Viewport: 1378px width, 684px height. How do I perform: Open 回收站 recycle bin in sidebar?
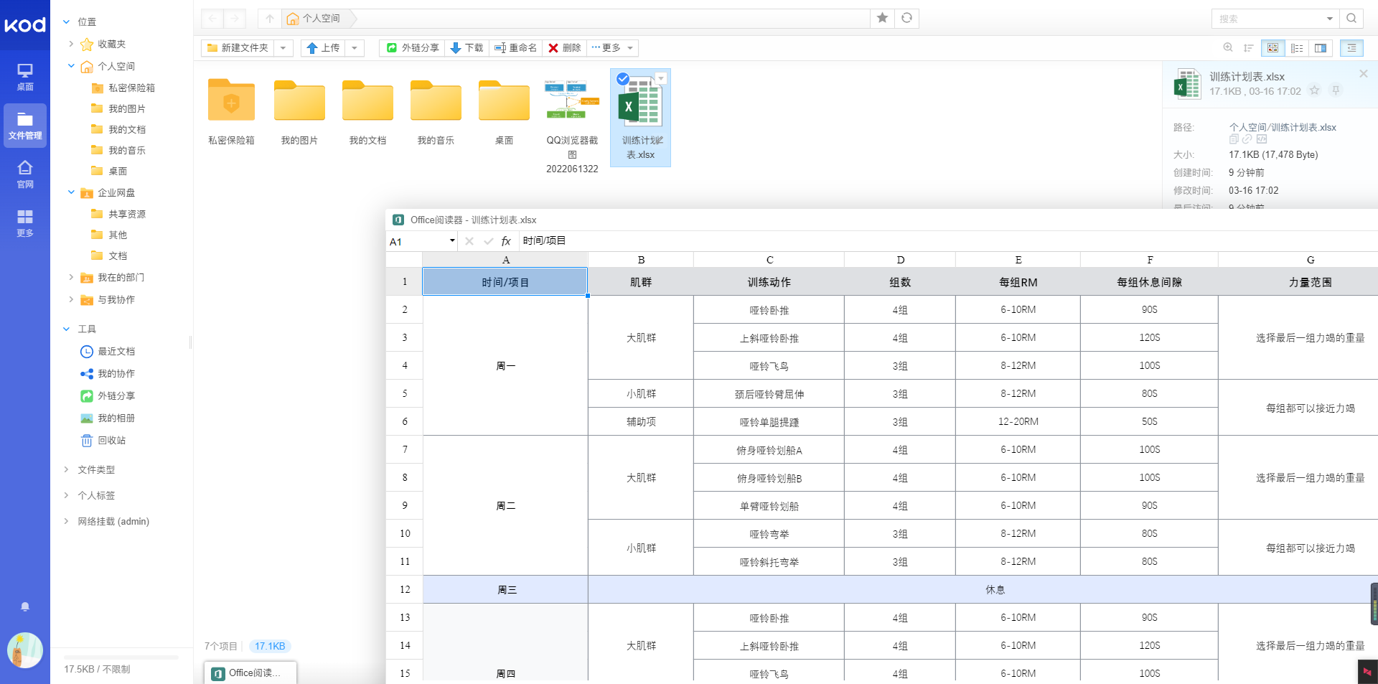click(112, 441)
